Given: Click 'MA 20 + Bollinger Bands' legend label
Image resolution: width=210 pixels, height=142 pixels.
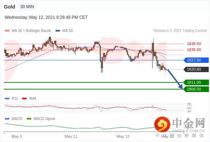Looking at the screenshot, I should (x=31, y=31).
